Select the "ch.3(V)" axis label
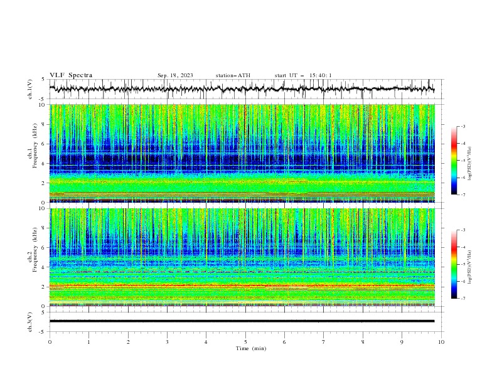 (30, 322)
